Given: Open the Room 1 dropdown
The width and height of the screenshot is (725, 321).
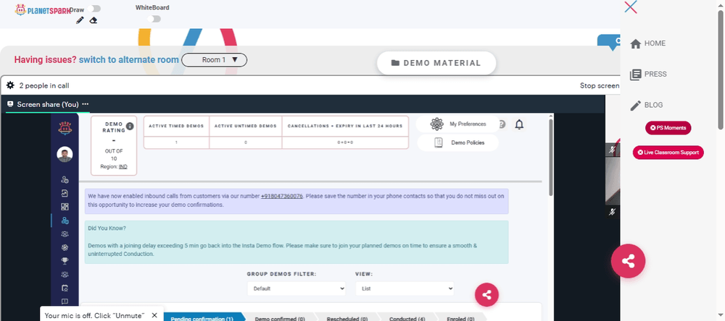Looking at the screenshot, I should coord(214,60).
